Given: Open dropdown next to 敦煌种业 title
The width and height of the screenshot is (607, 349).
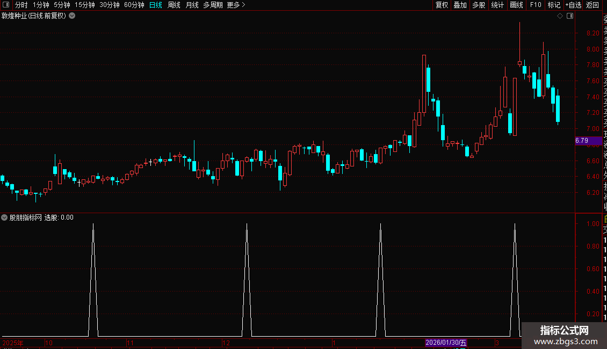Looking at the screenshot, I should pyautogui.click(x=72, y=16).
